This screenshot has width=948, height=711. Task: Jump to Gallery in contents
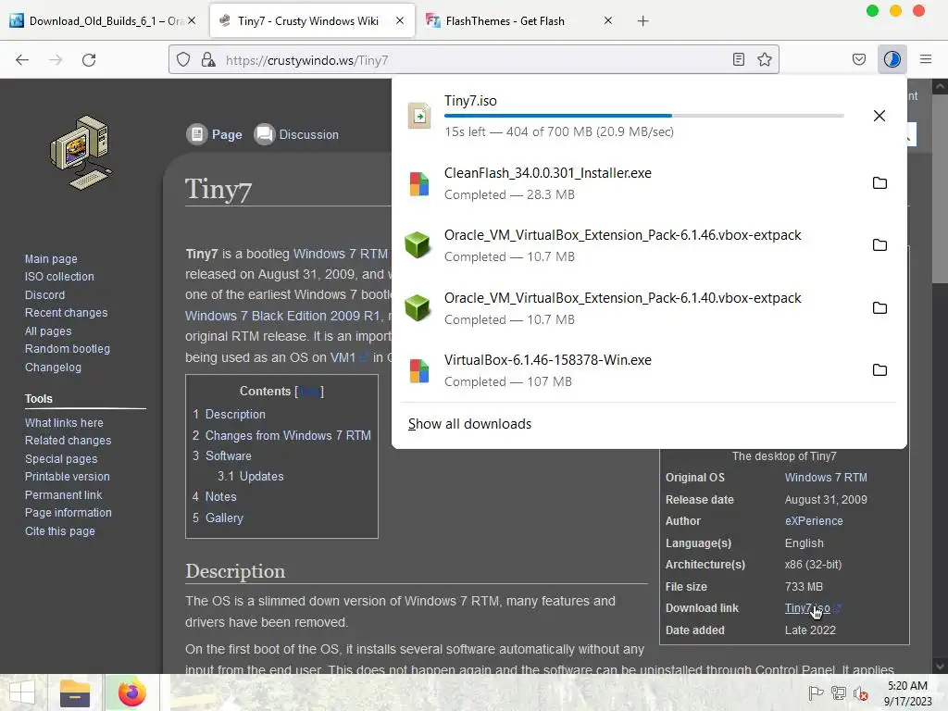224,518
